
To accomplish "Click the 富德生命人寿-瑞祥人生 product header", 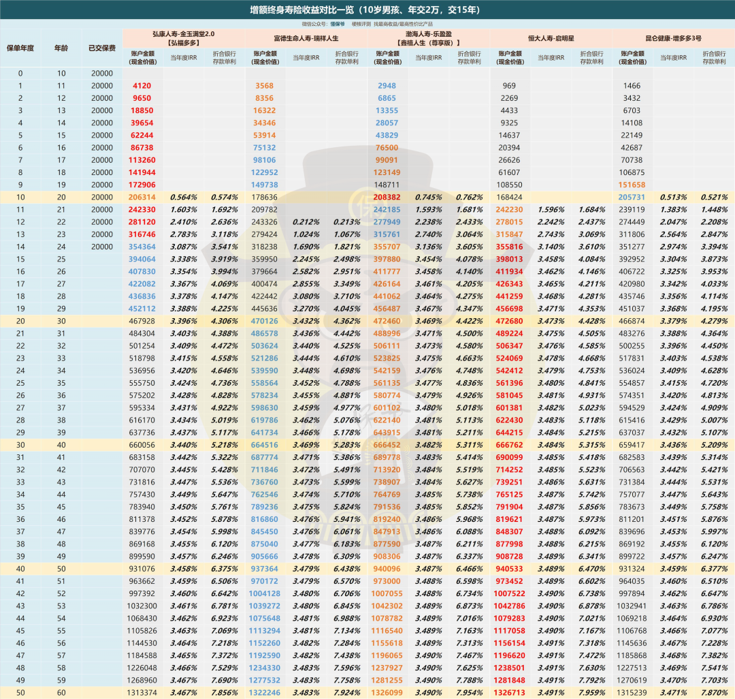I will pyautogui.click(x=306, y=37).
